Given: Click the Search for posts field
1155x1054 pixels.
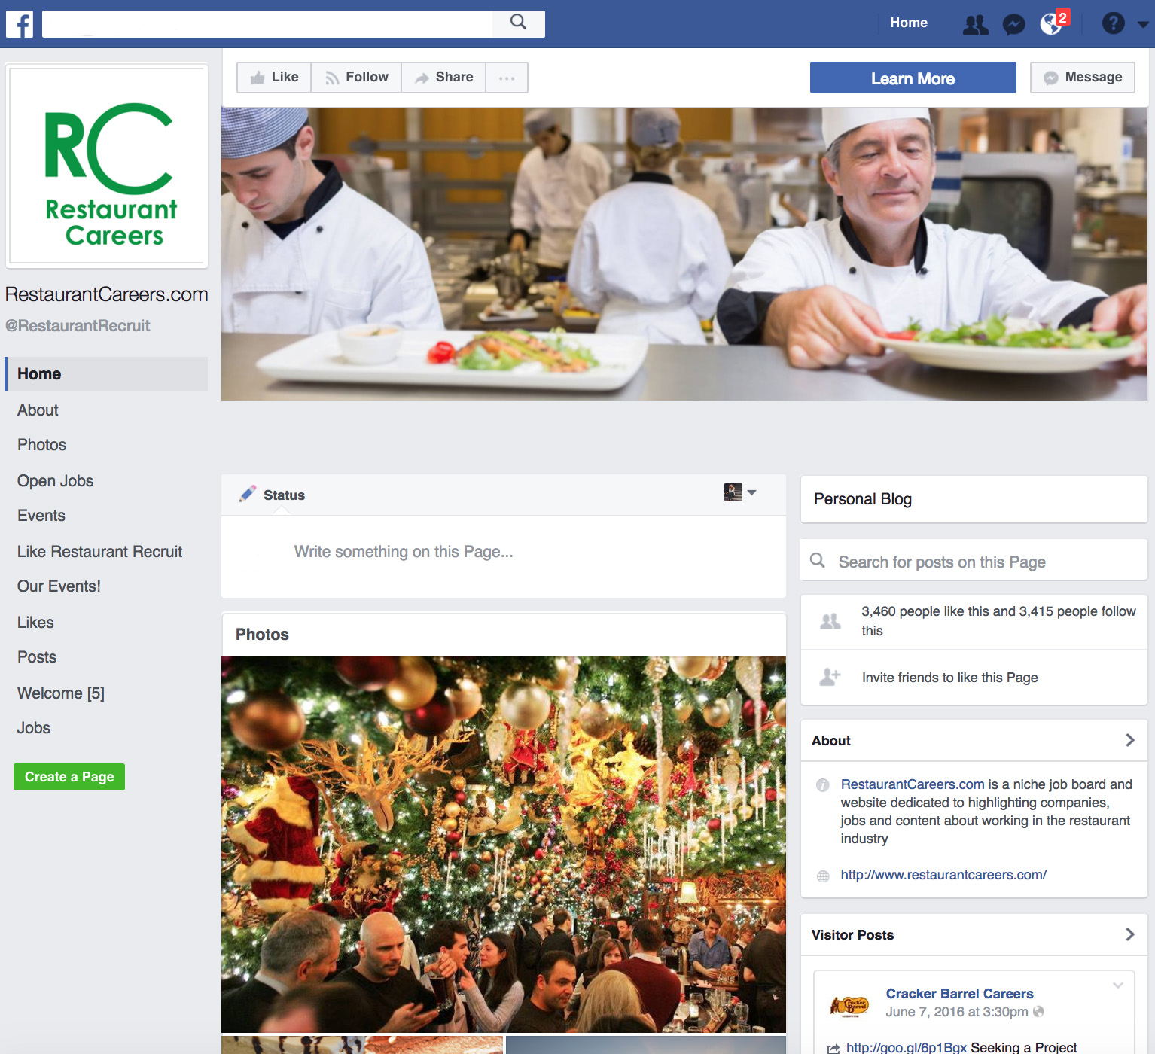Looking at the screenshot, I should click(x=974, y=562).
